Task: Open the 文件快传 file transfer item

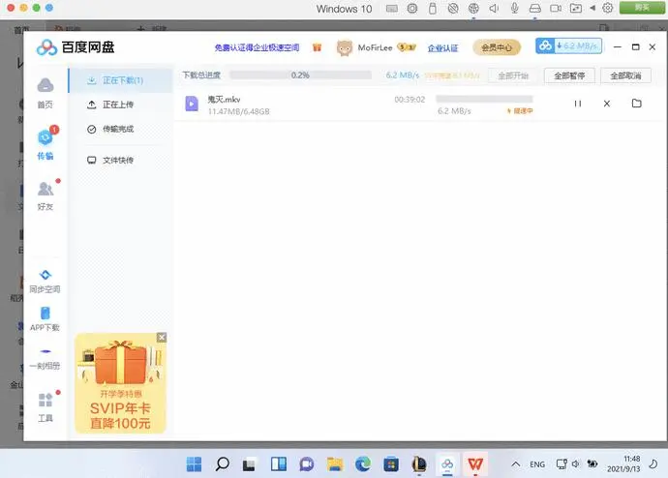Action: [x=117, y=160]
